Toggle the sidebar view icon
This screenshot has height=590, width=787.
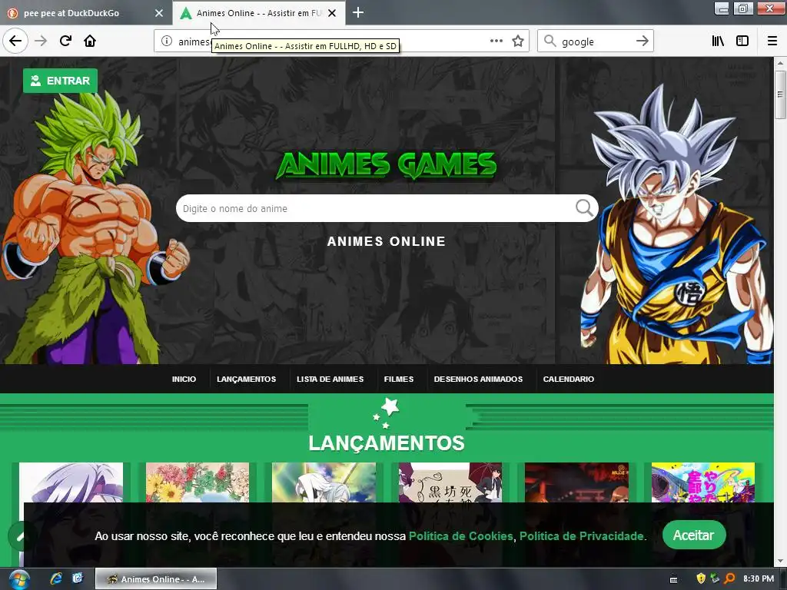pyautogui.click(x=742, y=41)
